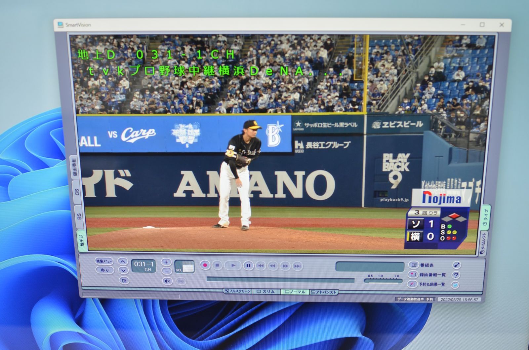
Task: Increase volume with plus button
Action: click(x=166, y=262)
